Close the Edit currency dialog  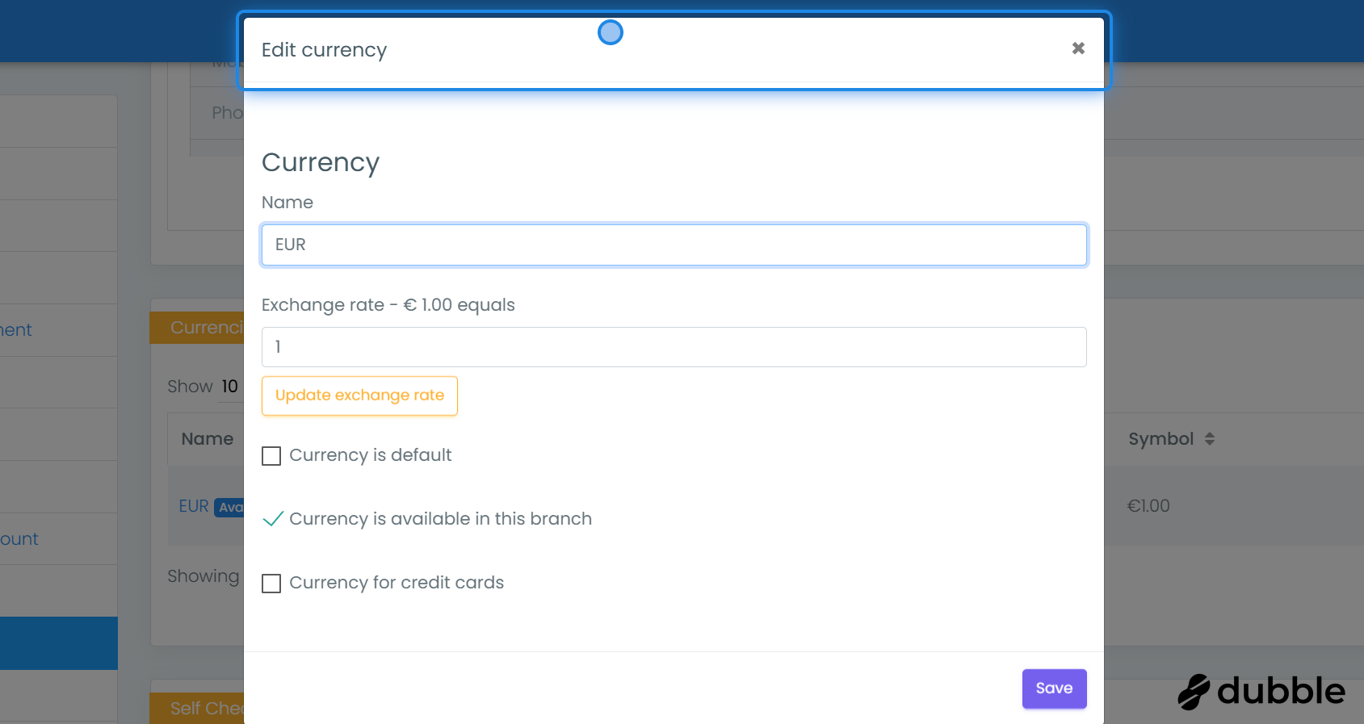(1078, 48)
